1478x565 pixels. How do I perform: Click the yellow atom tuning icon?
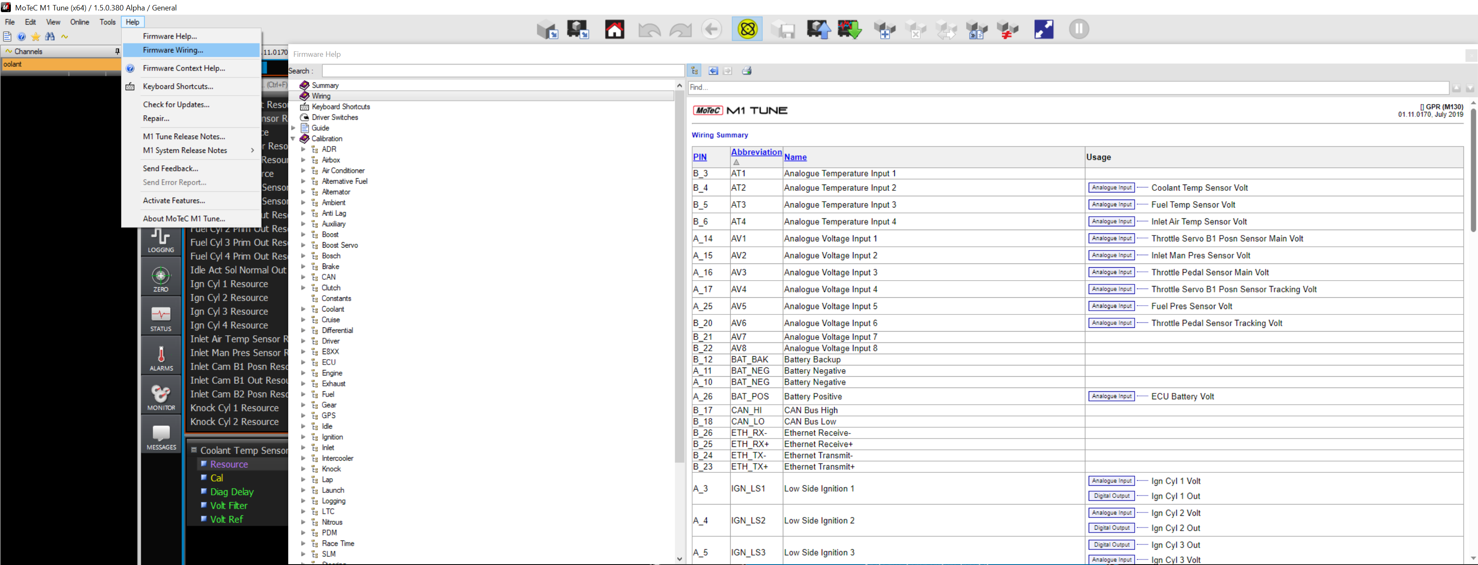pos(747,29)
